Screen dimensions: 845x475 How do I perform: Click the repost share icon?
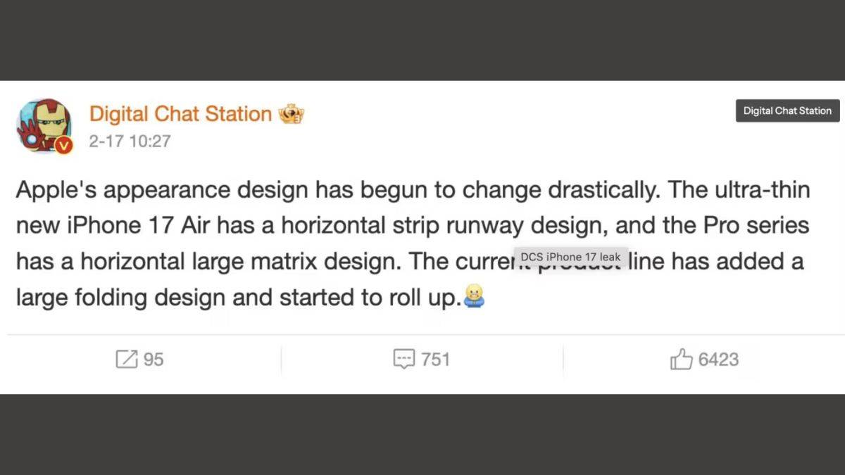pos(126,360)
